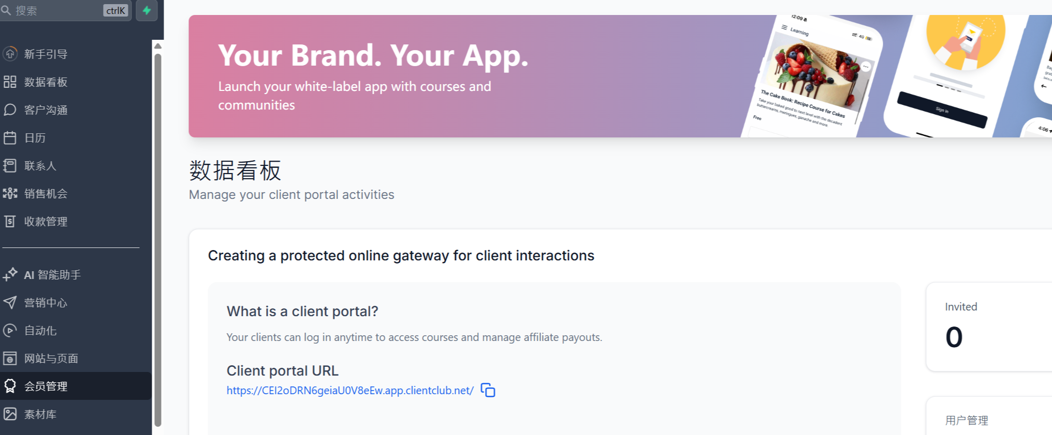1052x435 pixels.
Task: Open the 联系人 contacts icon
Action: pyautogui.click(x=10, y=165)
